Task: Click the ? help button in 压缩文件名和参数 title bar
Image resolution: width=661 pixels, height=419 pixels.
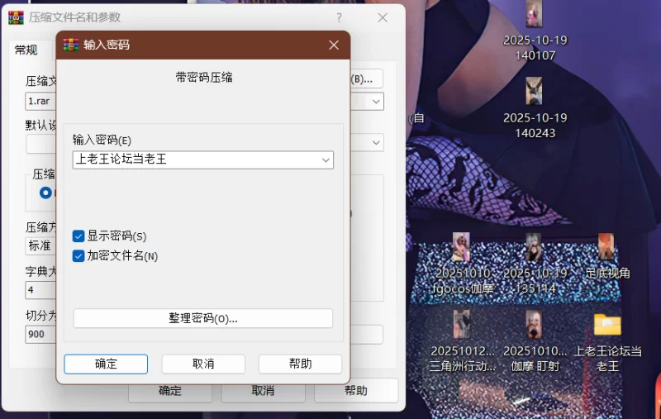Action: tap(339, 17)
